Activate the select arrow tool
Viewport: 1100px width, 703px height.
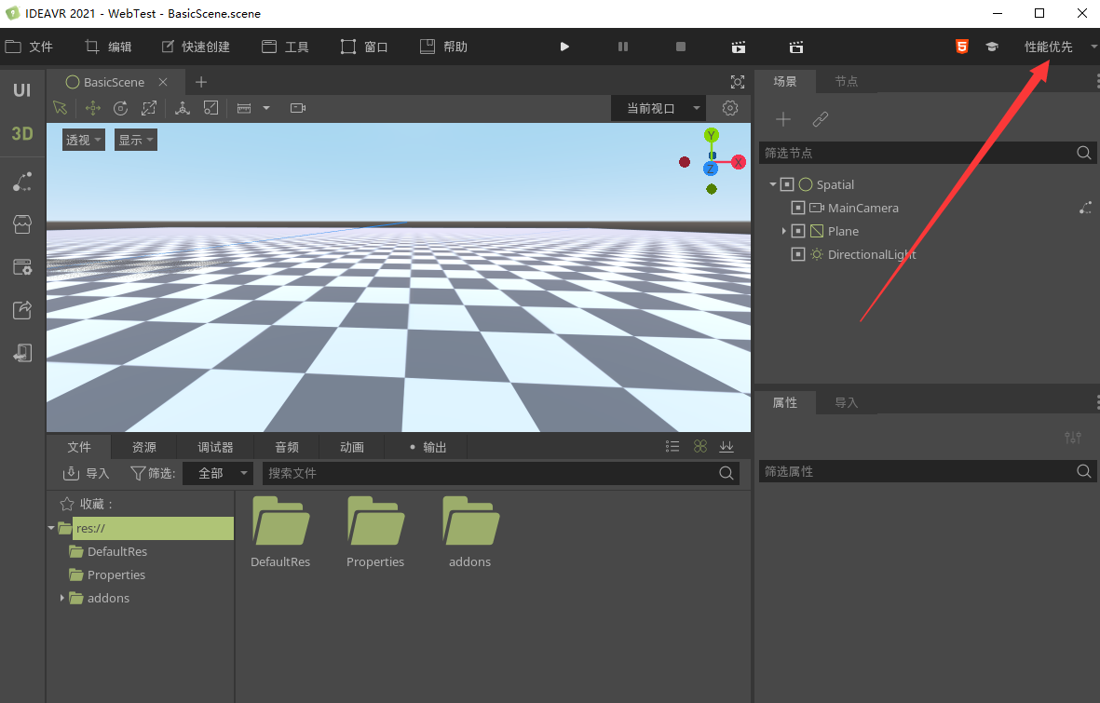61,108
